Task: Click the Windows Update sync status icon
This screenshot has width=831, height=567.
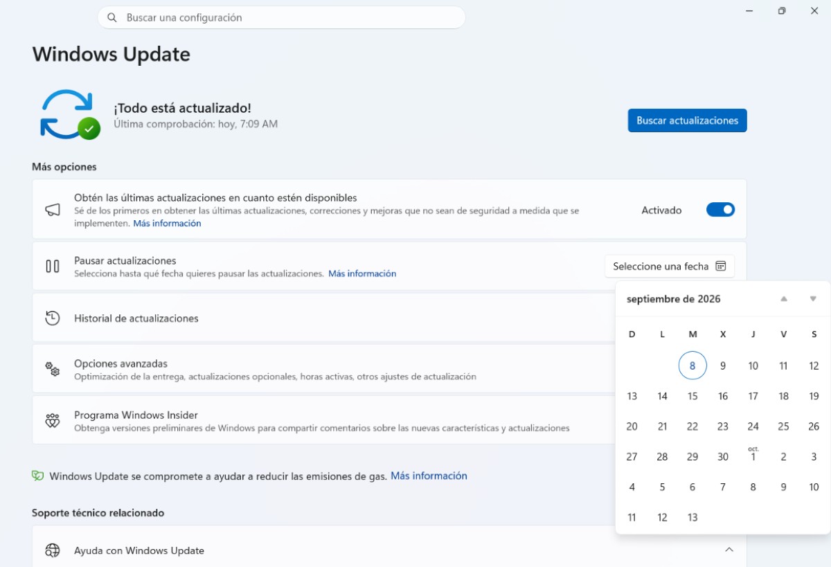Action: click(x=70, y=114)
